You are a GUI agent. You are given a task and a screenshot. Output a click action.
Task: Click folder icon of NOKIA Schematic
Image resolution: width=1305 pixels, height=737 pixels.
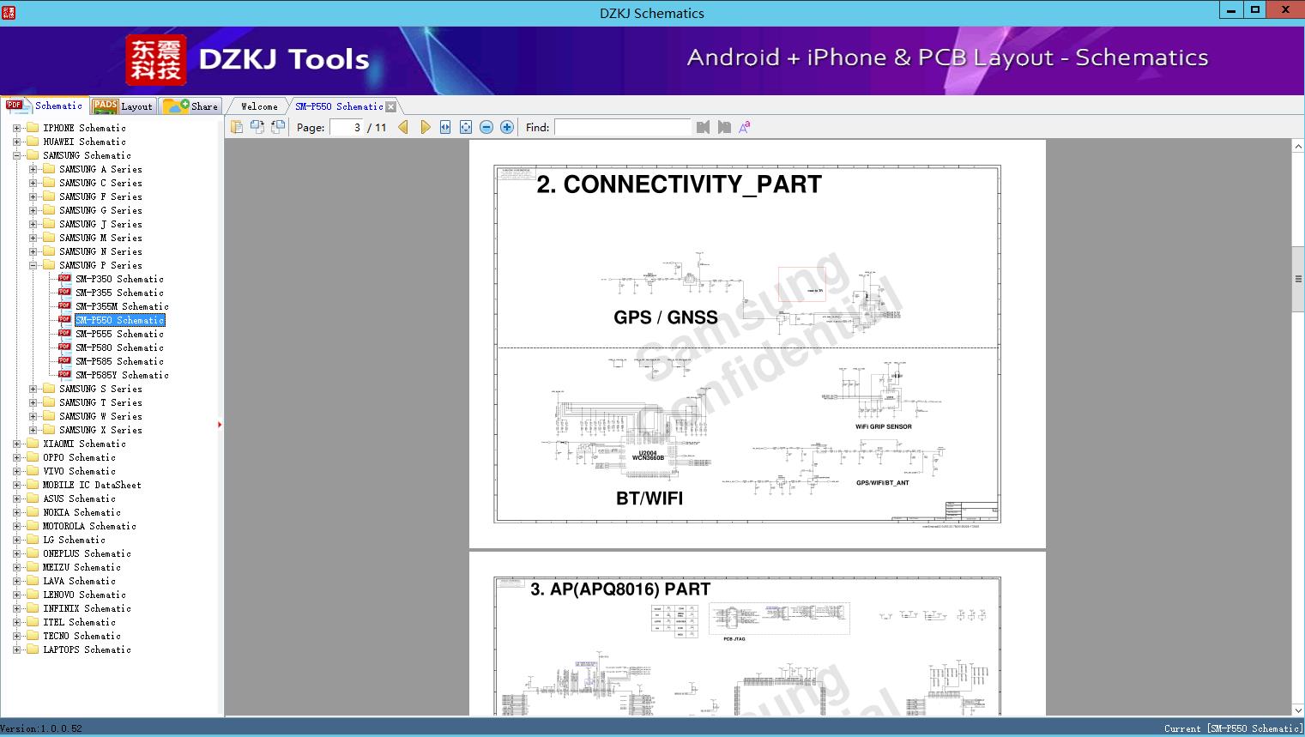click(x=33, y=512)
